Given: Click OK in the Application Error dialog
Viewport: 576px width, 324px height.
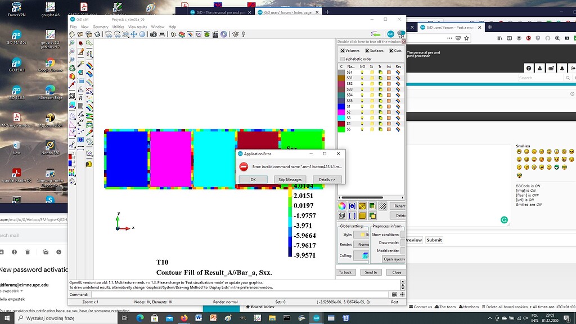Looking at the screenshot, I should point(252,179).
